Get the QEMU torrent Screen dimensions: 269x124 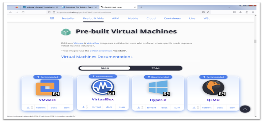point(207,108)
